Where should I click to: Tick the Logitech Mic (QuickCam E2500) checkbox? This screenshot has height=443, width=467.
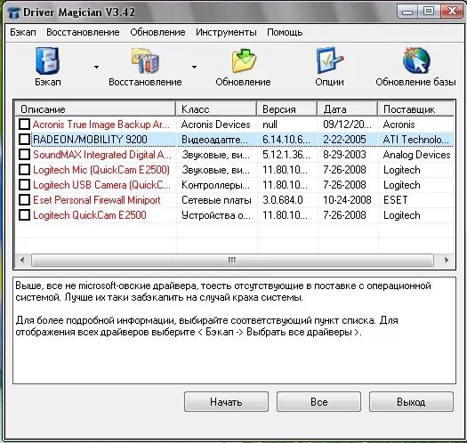click(x=24, y=170)
